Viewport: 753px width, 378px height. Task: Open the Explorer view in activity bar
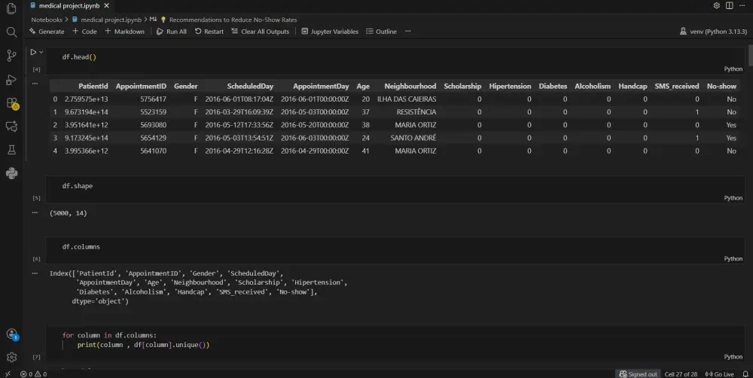click(11, 8)
